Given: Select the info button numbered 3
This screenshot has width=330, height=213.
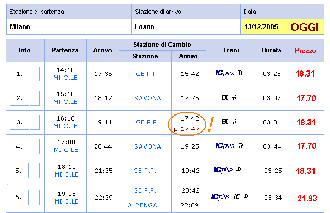Looking at the screenshot, I should click(x=20, y=122).
